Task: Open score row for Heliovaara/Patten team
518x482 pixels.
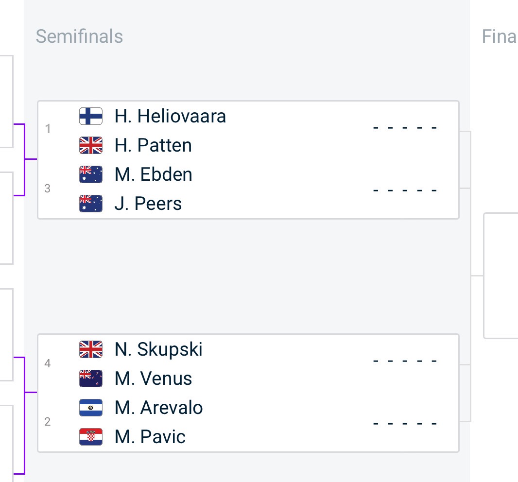Action: point(248,131)
